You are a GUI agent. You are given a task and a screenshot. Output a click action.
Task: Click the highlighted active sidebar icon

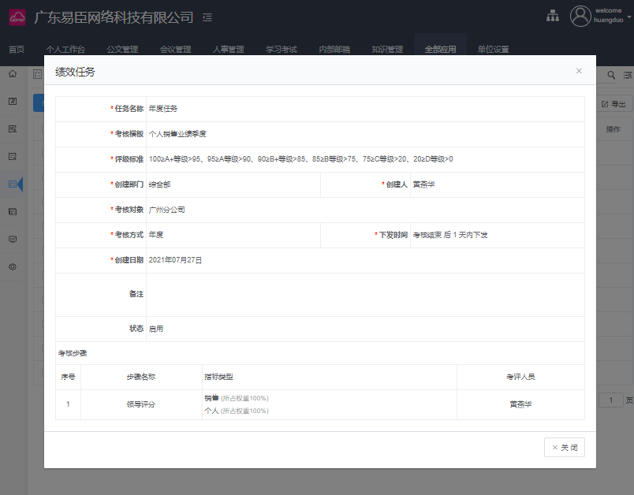[13, 184]
